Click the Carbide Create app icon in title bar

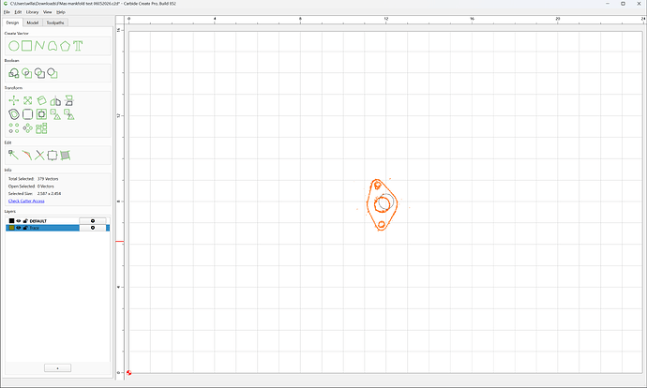6,4
